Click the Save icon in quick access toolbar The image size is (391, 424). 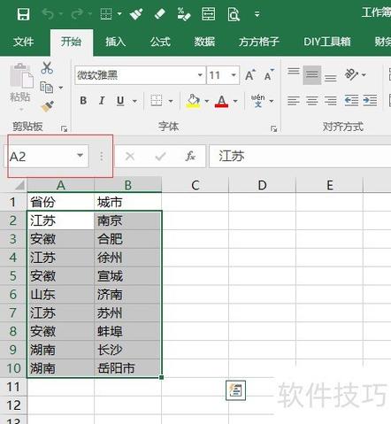(x=23, y=14)
